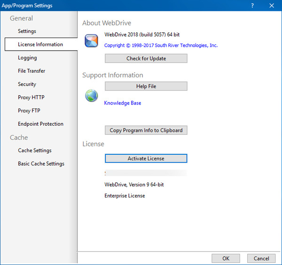The width and height of the screenshot is (282, 265).
Task: Open the Settings page in sidebar
Action: pos(27,31)
